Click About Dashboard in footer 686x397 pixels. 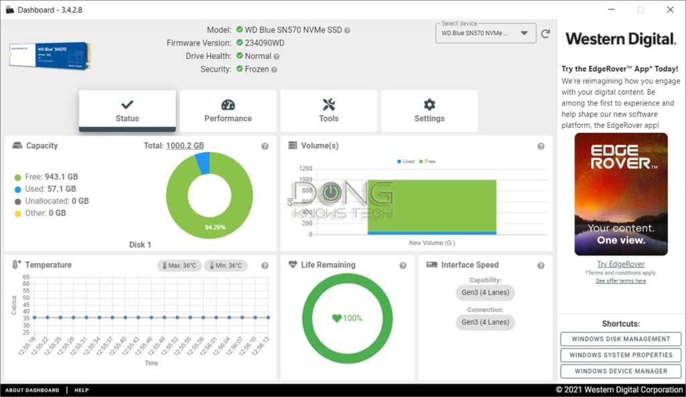coord(32,390)
